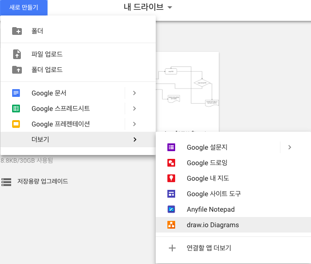The image size is (311, 264).
Task: Select Google 사이트 도구 in the submenu
Action: (x=233, y=194)
